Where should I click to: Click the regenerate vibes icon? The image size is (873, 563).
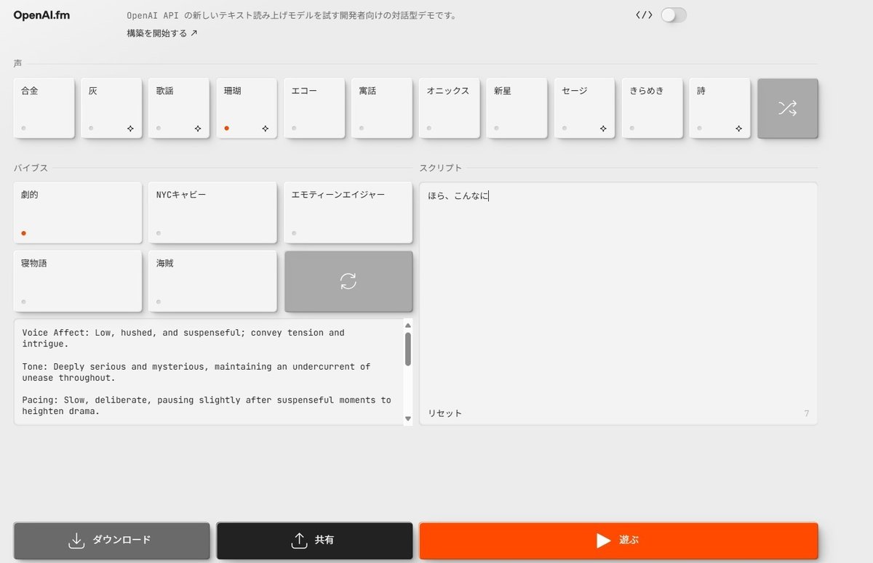[348, 281]
